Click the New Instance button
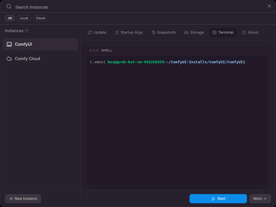 click(x=23, y=199)
